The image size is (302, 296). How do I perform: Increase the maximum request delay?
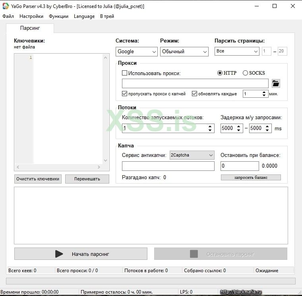[x=267, y=126]
